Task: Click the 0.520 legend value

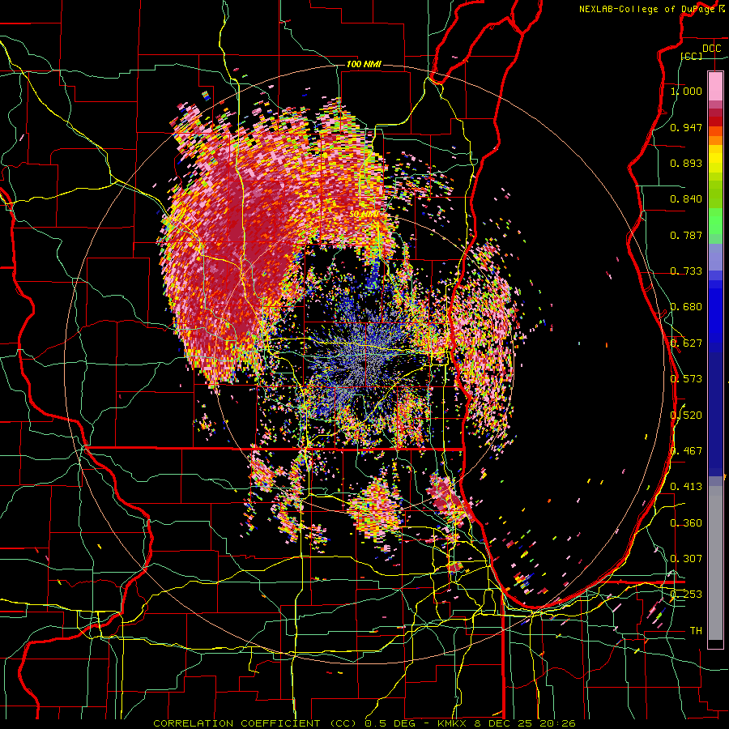Action: coord(686,416)
